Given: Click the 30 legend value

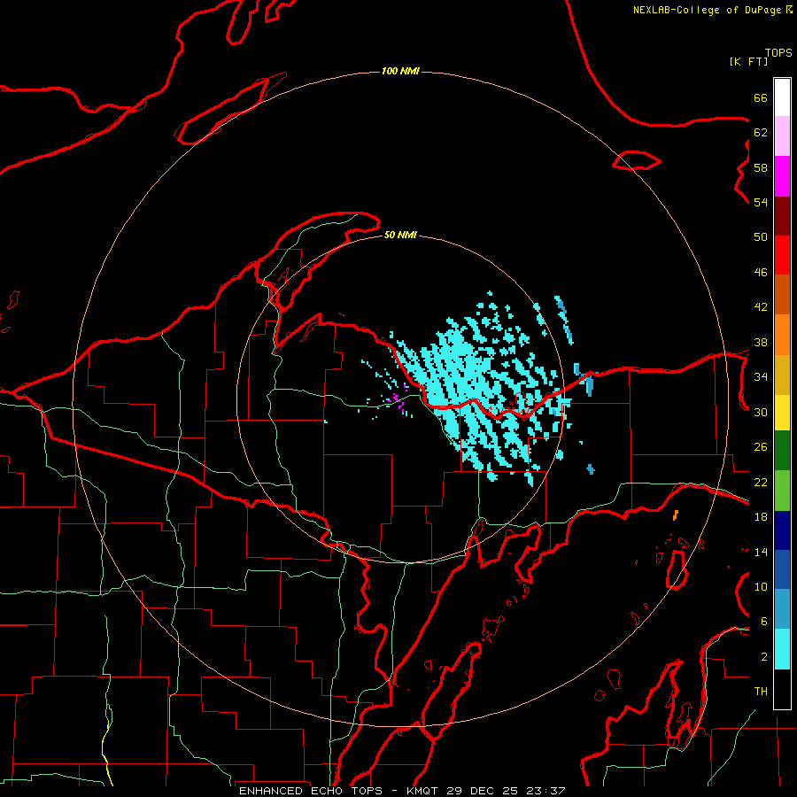Looking at the screenshot, I should tap(761, 412).
